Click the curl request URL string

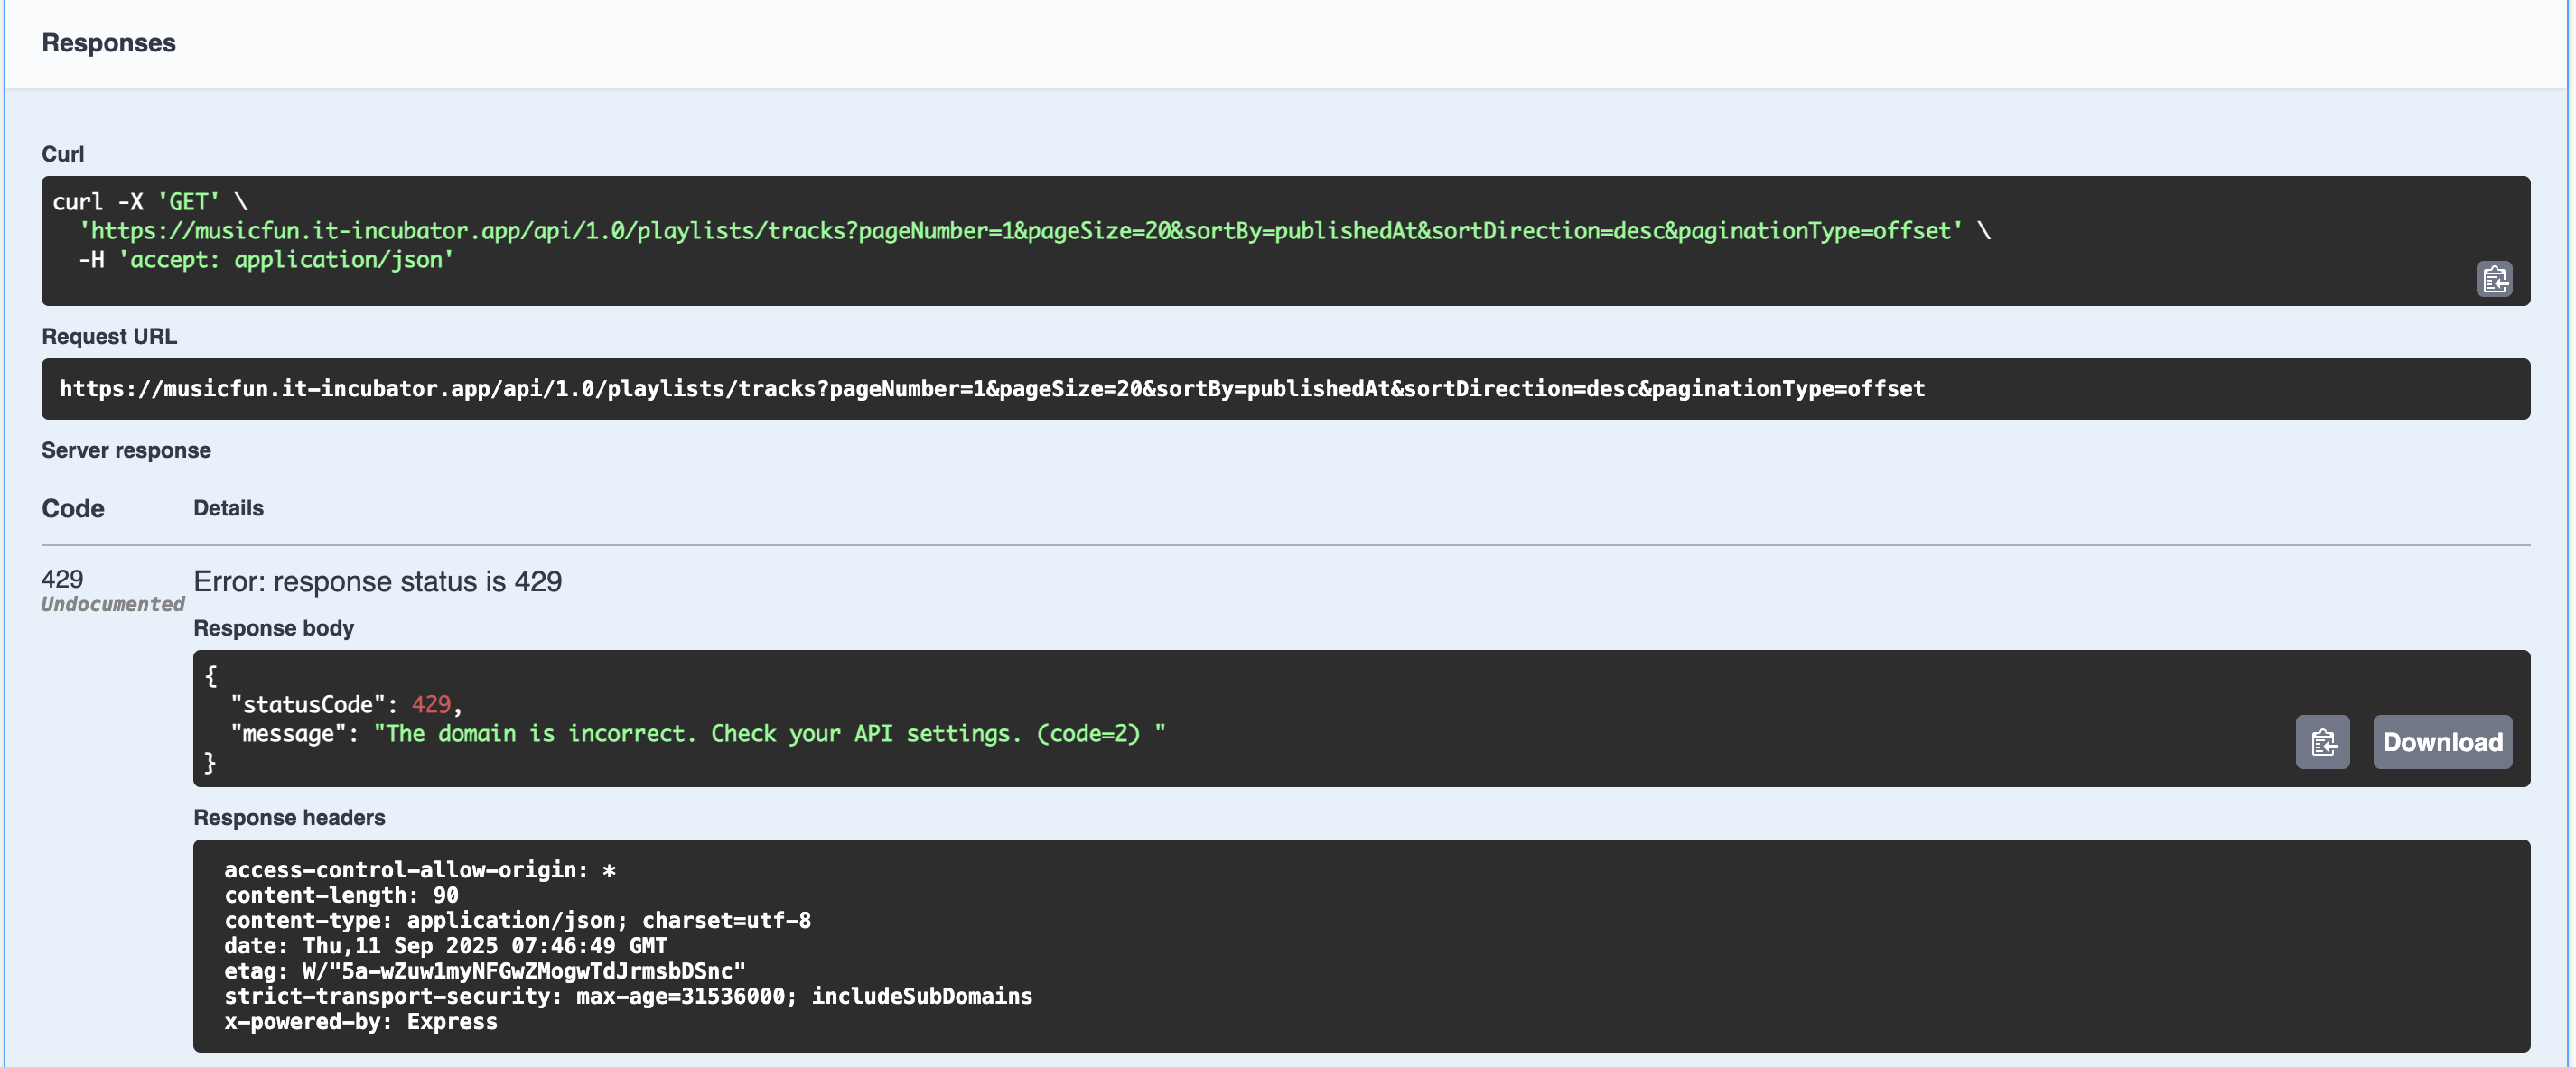pyautogui.click(x=1020, y=231)
